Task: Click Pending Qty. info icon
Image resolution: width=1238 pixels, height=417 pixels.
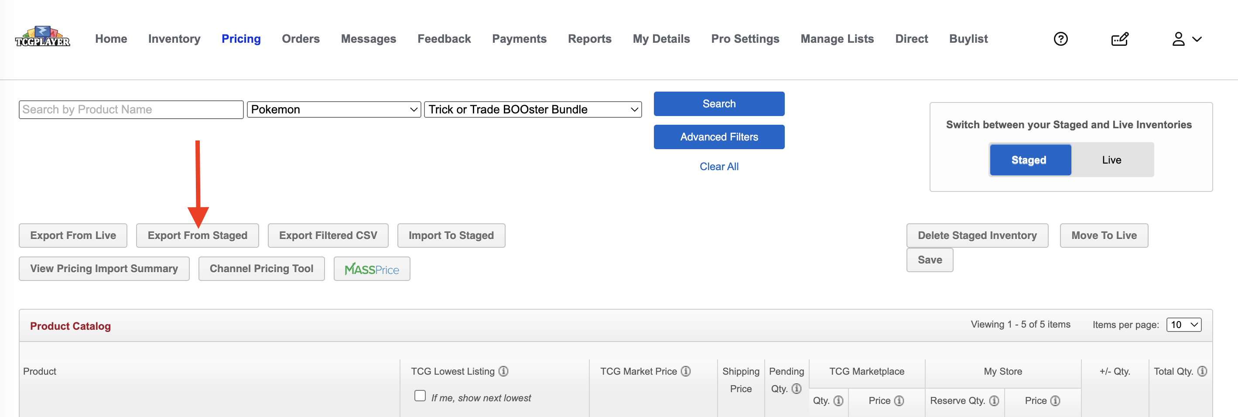Action: pyautogui.click(x=797, y=388)
